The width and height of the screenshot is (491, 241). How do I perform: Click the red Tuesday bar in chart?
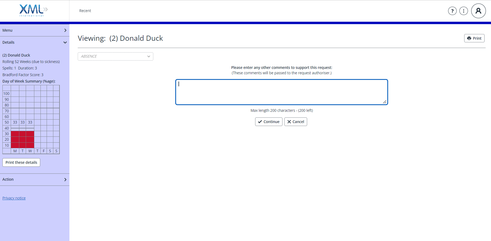click(x=23, y=139)
